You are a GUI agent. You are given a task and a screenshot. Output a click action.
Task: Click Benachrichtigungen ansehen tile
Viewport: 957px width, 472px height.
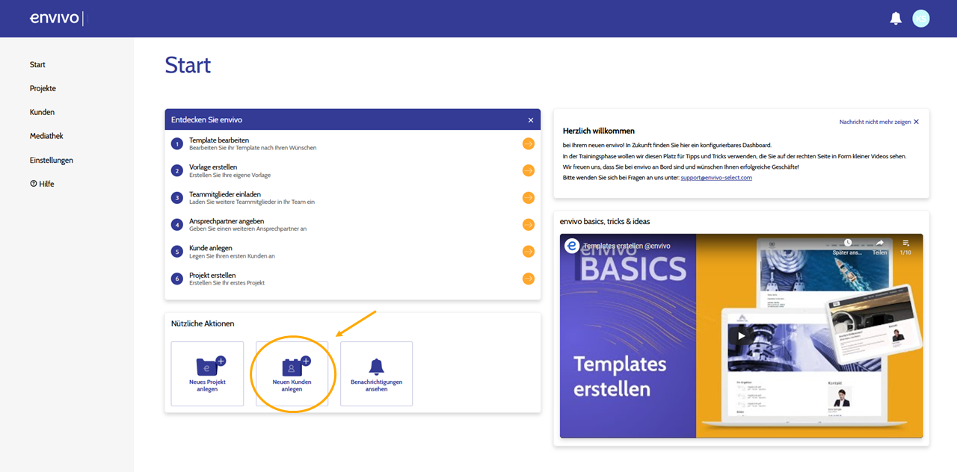(376, 374)
